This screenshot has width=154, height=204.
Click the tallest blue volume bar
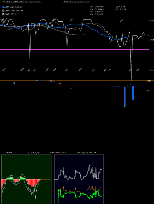125,97
